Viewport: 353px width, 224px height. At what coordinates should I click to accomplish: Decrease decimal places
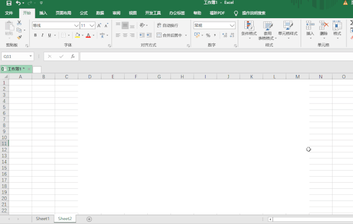(232, 35)
